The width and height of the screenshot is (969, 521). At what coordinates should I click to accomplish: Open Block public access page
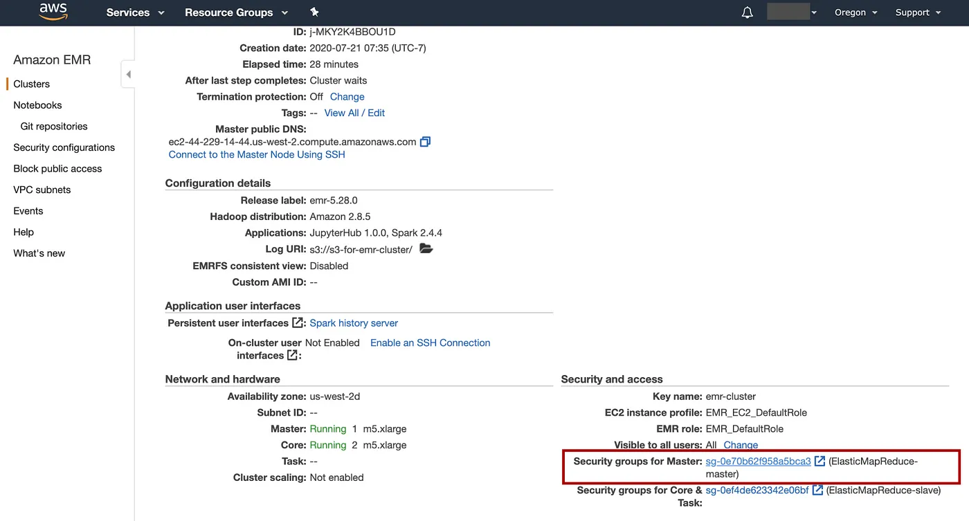pos(57,169)
